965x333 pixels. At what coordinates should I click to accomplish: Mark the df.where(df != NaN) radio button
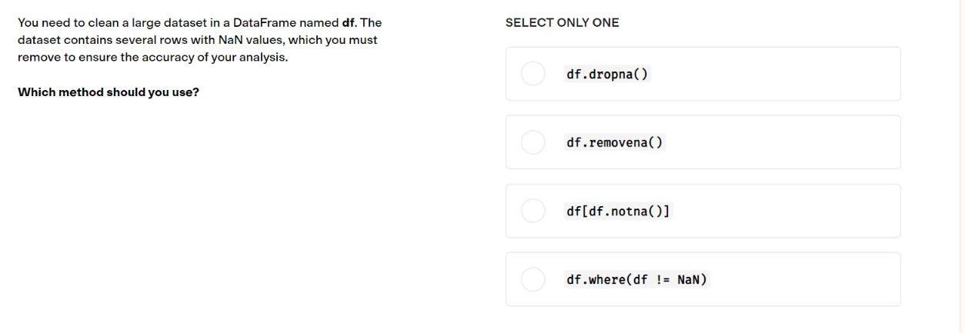533,279
